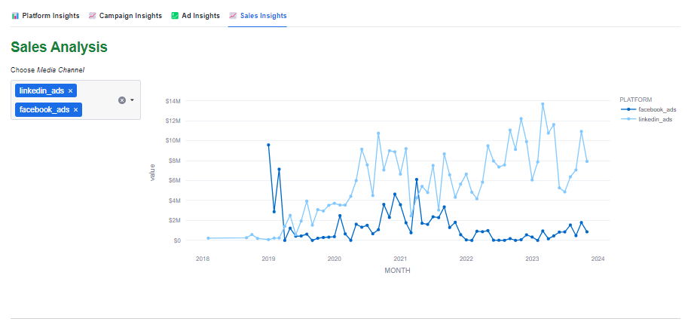Open the Platform Insights tab
Image resolution: width=694 pixels, height=331 pixels.
(51, 16)
